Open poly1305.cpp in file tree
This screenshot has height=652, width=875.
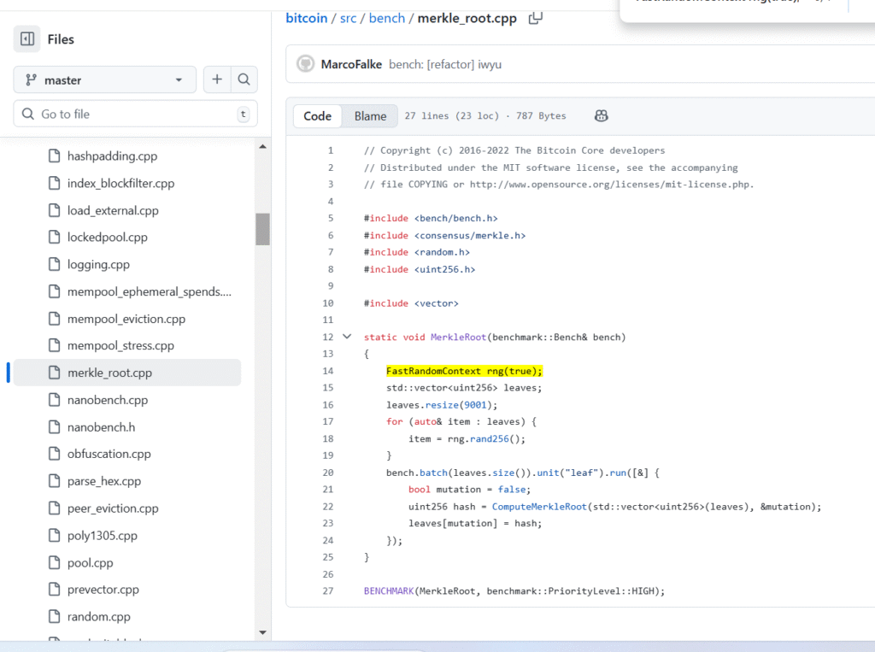(103, 535)
